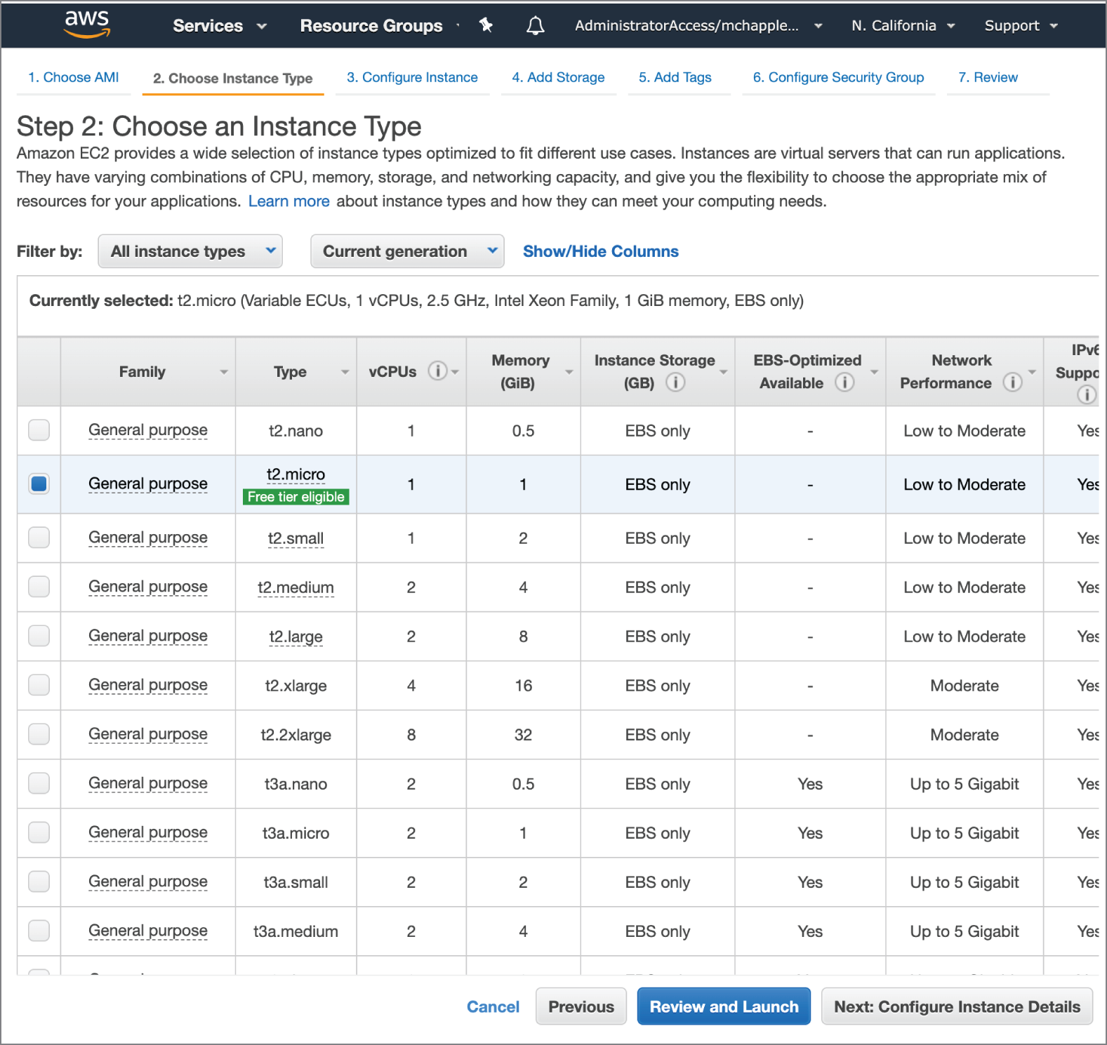Click the Free tier eligible badge

point(296,497)
